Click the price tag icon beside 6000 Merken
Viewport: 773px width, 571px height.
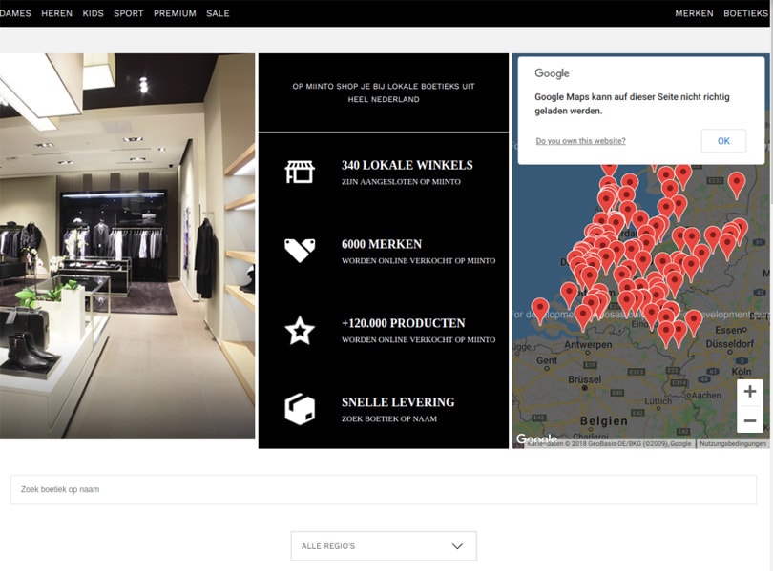pos(300,251)
